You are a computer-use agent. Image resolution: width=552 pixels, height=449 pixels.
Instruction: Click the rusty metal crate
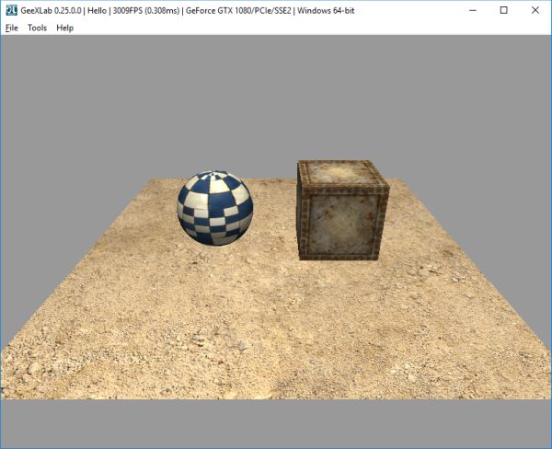(x=343, y=210)
